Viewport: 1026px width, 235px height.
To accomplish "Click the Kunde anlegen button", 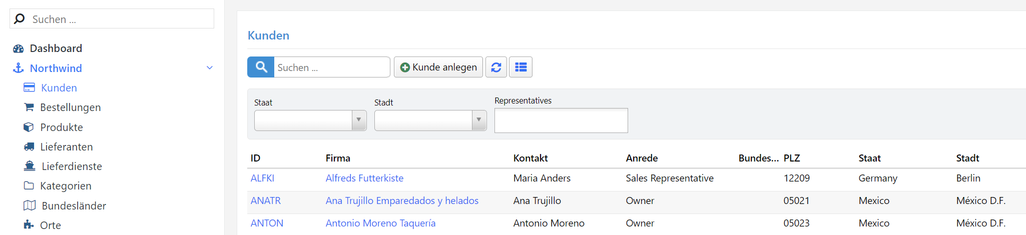I will click(438, 67).
